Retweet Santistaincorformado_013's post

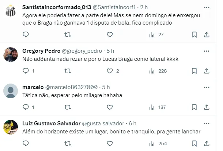(x=68, y=34)
